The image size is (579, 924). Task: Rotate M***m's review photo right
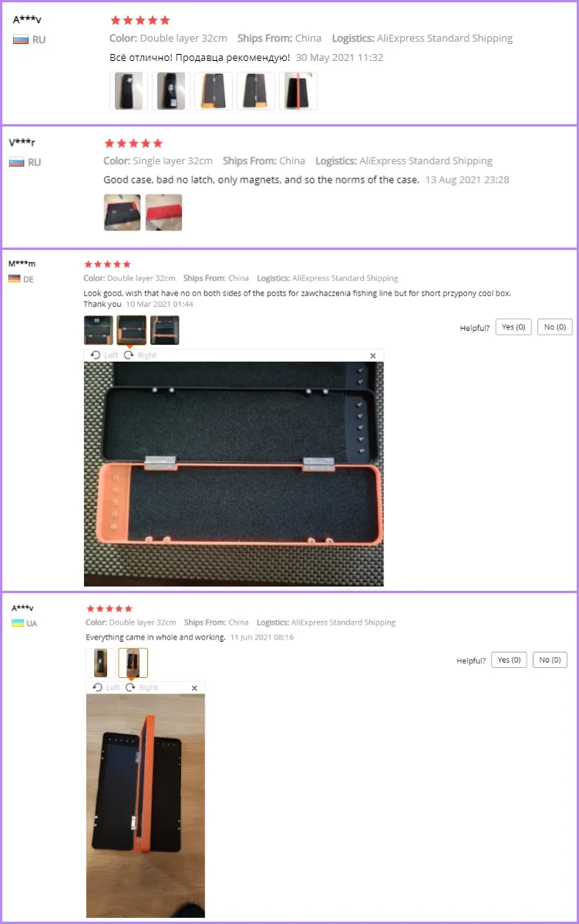140,355
